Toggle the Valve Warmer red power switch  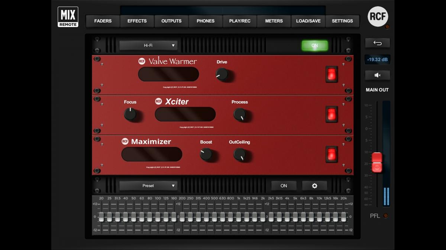[x=332, y=74]
